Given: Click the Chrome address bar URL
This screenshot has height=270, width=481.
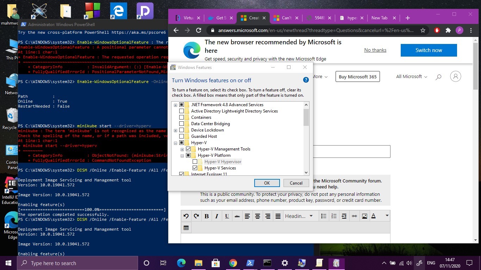Looking at the screenshot, I should point(316,30).
